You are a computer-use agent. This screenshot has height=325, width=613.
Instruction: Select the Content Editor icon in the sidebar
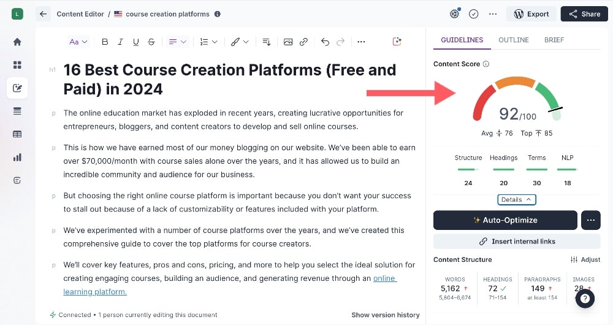(17, 88)
